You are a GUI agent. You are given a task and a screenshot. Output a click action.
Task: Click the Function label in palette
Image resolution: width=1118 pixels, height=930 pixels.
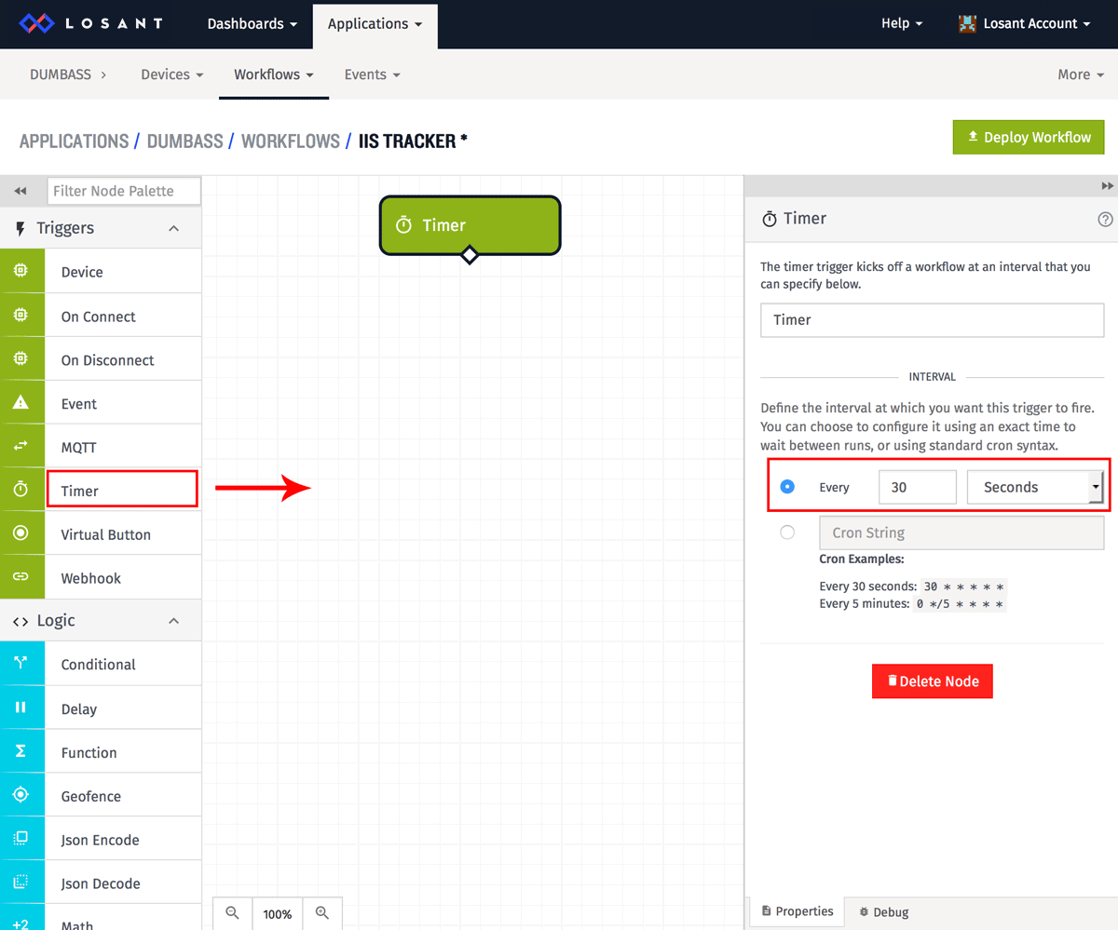89,752
